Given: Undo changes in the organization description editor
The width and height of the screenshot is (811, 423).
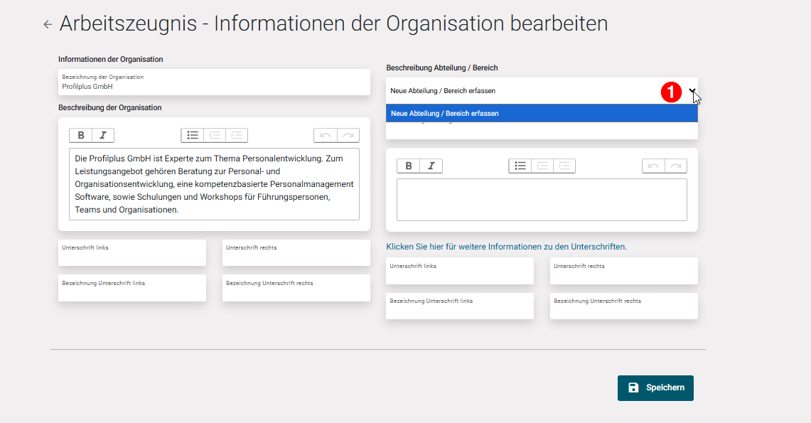Looking at the screenshot, I should click(x=326, y=135).
